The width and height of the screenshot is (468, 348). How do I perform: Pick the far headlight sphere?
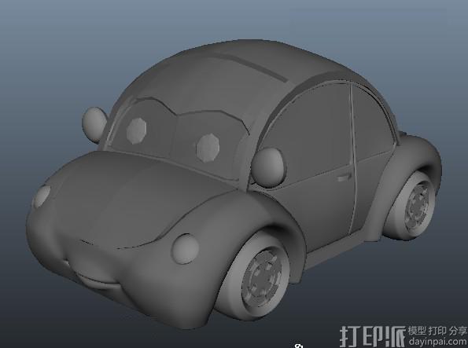41,196
